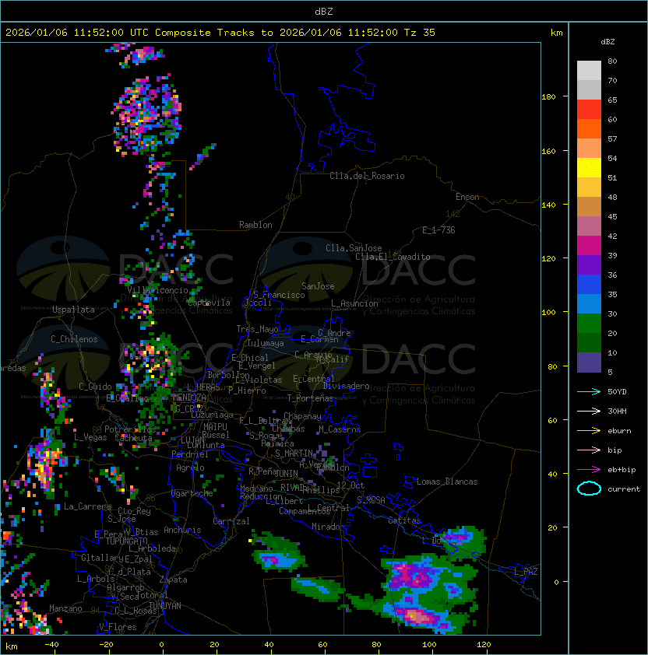Click the 'Catitas' map label

pyautogui.click(x=404, y=520)
